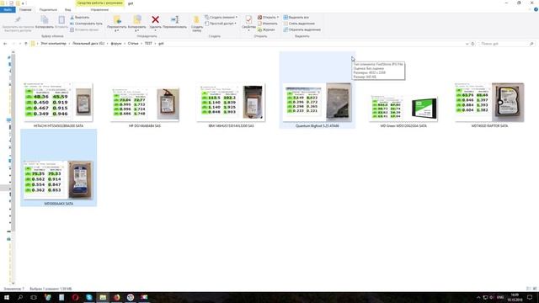539x303 pixels.
Task: Click Этот компьютер in the breadcrumb
Action: point(53,44)
